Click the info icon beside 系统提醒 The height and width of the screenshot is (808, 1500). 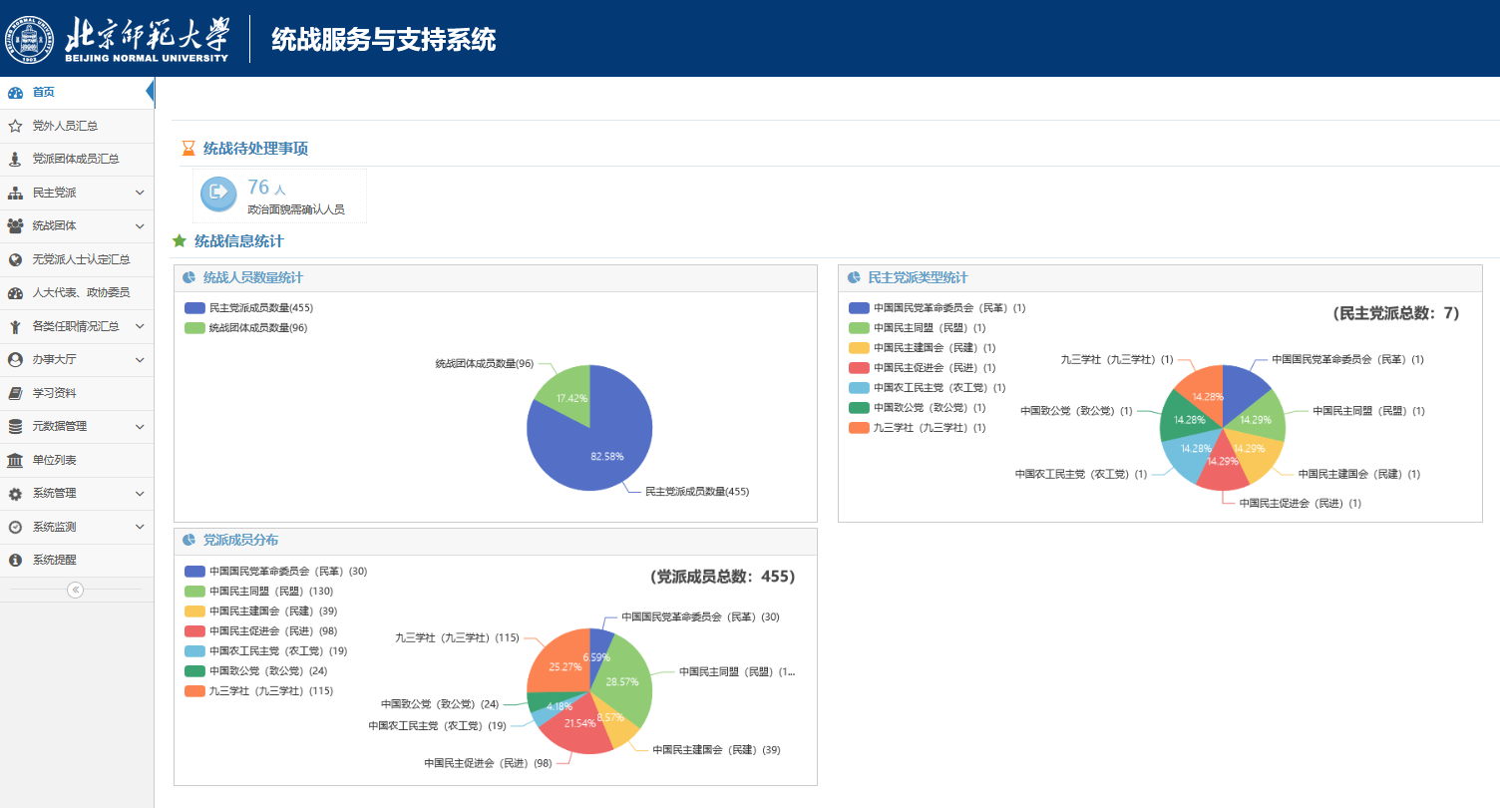click(x=15, y=561)
